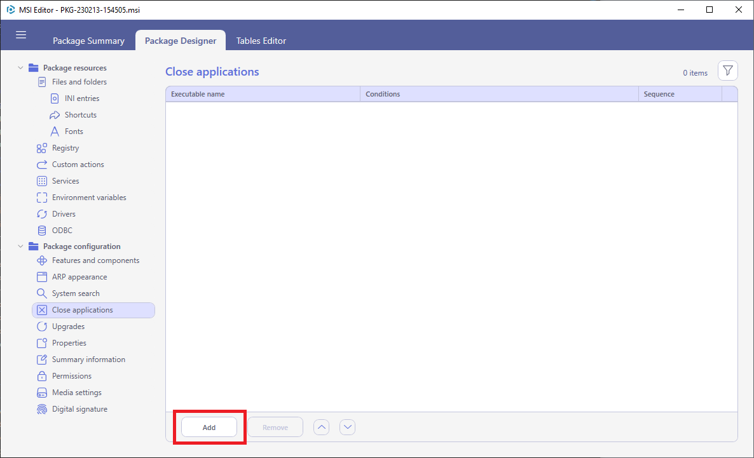Navigate to Registry
The width and height of the screenshot is (754, 458).
click(x=65, y=148)
